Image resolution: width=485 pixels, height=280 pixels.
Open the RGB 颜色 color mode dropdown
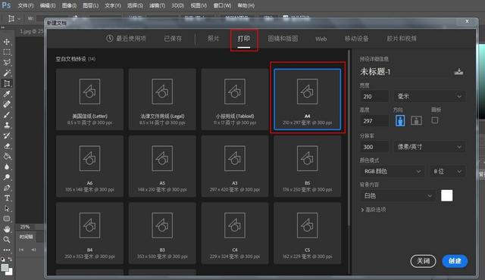coord(392,171)
